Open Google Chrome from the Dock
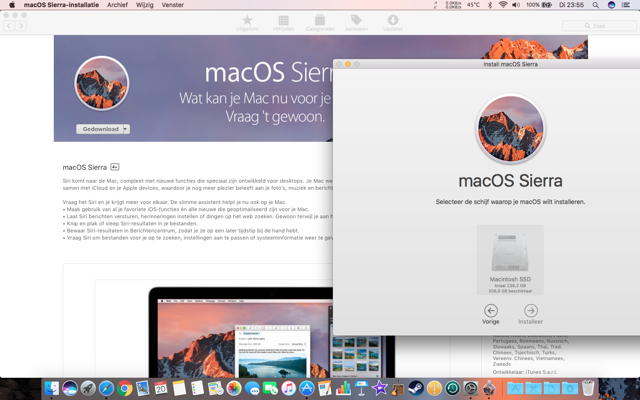 pyautogui.click(x=124, y=388)
